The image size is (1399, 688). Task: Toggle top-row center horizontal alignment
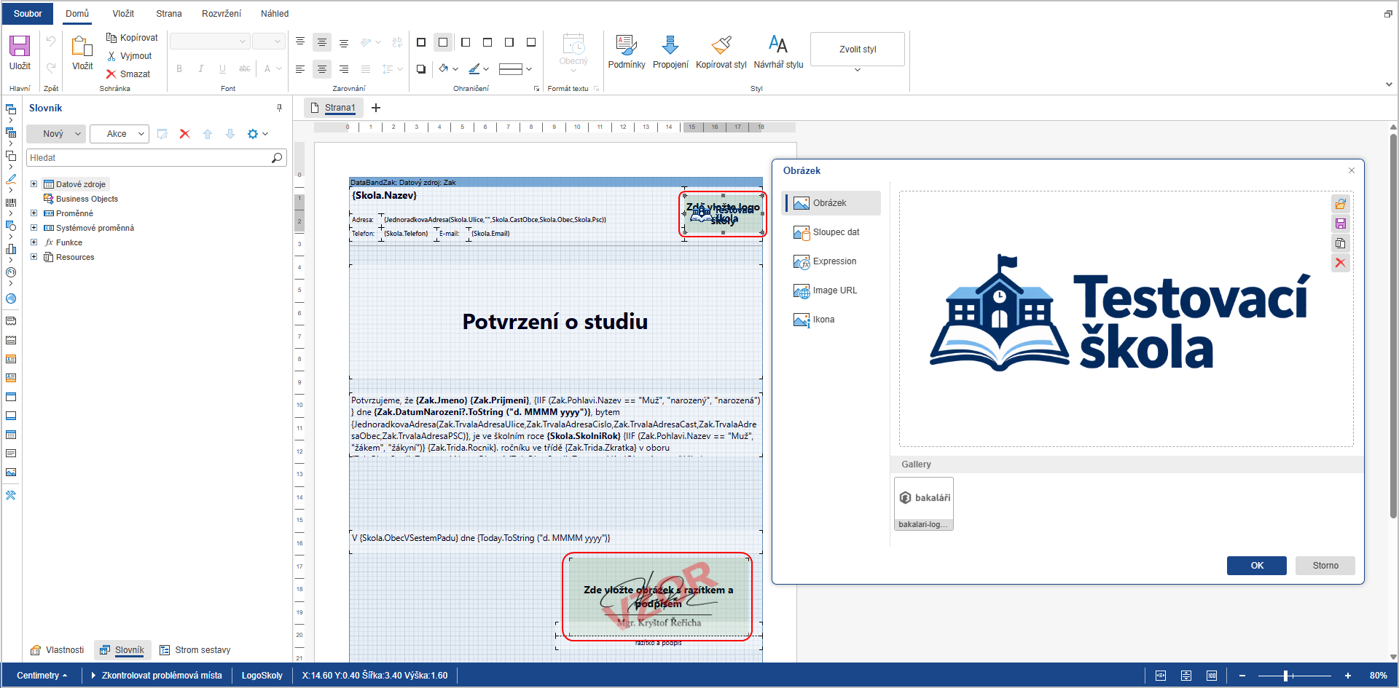[322, 42]
